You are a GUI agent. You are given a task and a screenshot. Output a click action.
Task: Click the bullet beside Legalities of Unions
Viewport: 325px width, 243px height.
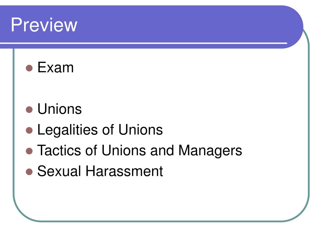29,130
